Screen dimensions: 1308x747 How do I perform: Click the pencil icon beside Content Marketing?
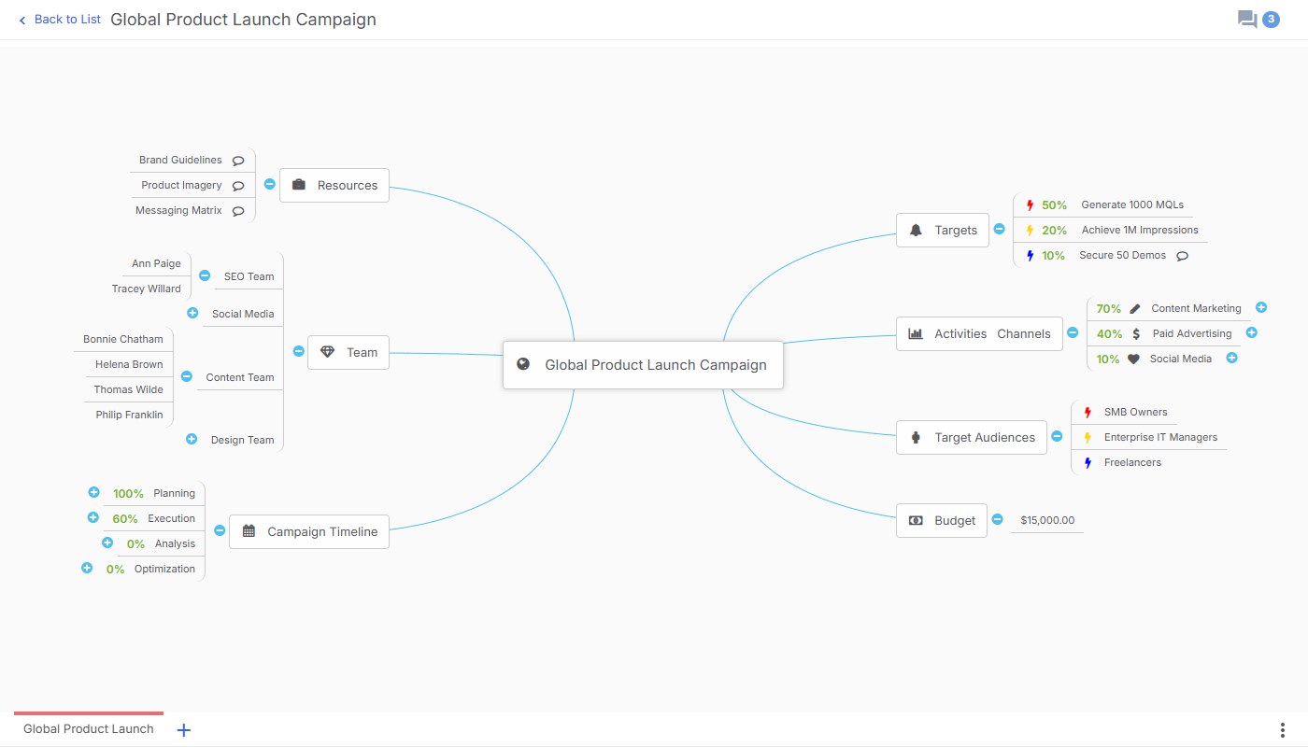1135,308
